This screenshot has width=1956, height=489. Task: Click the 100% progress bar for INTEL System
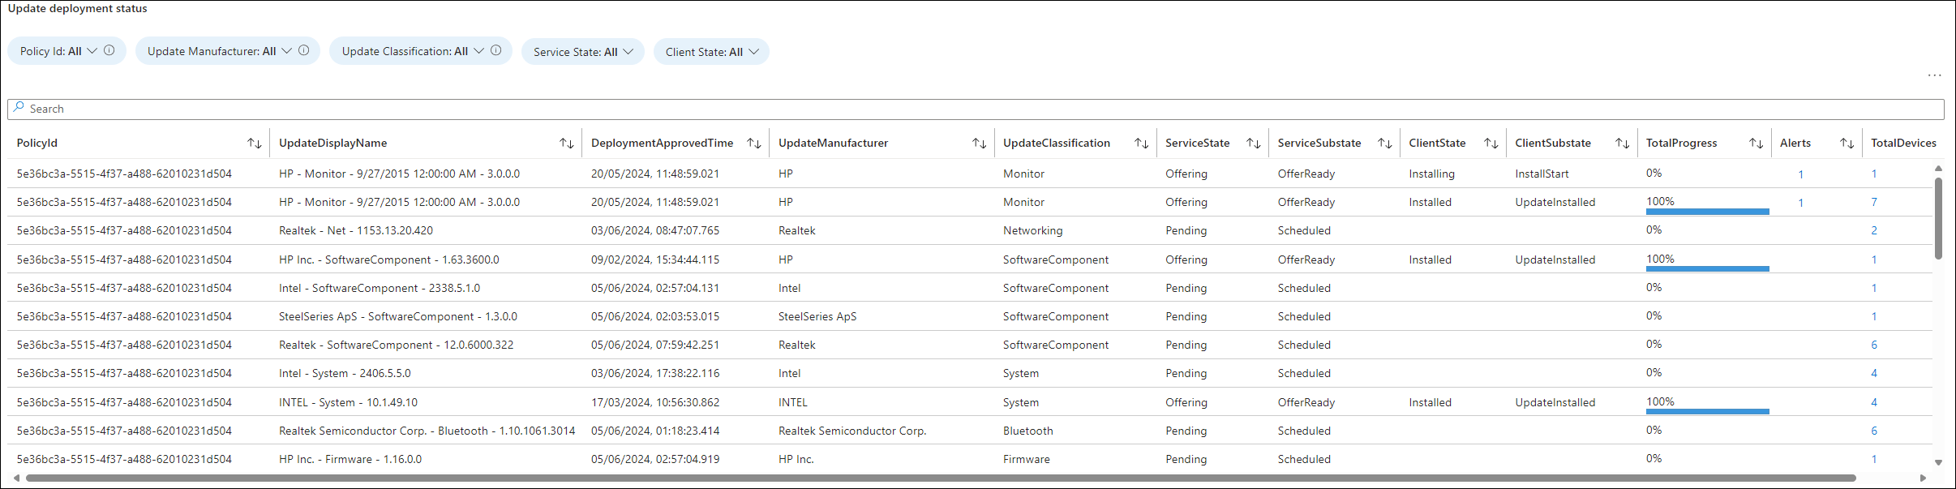point(1707,411)
